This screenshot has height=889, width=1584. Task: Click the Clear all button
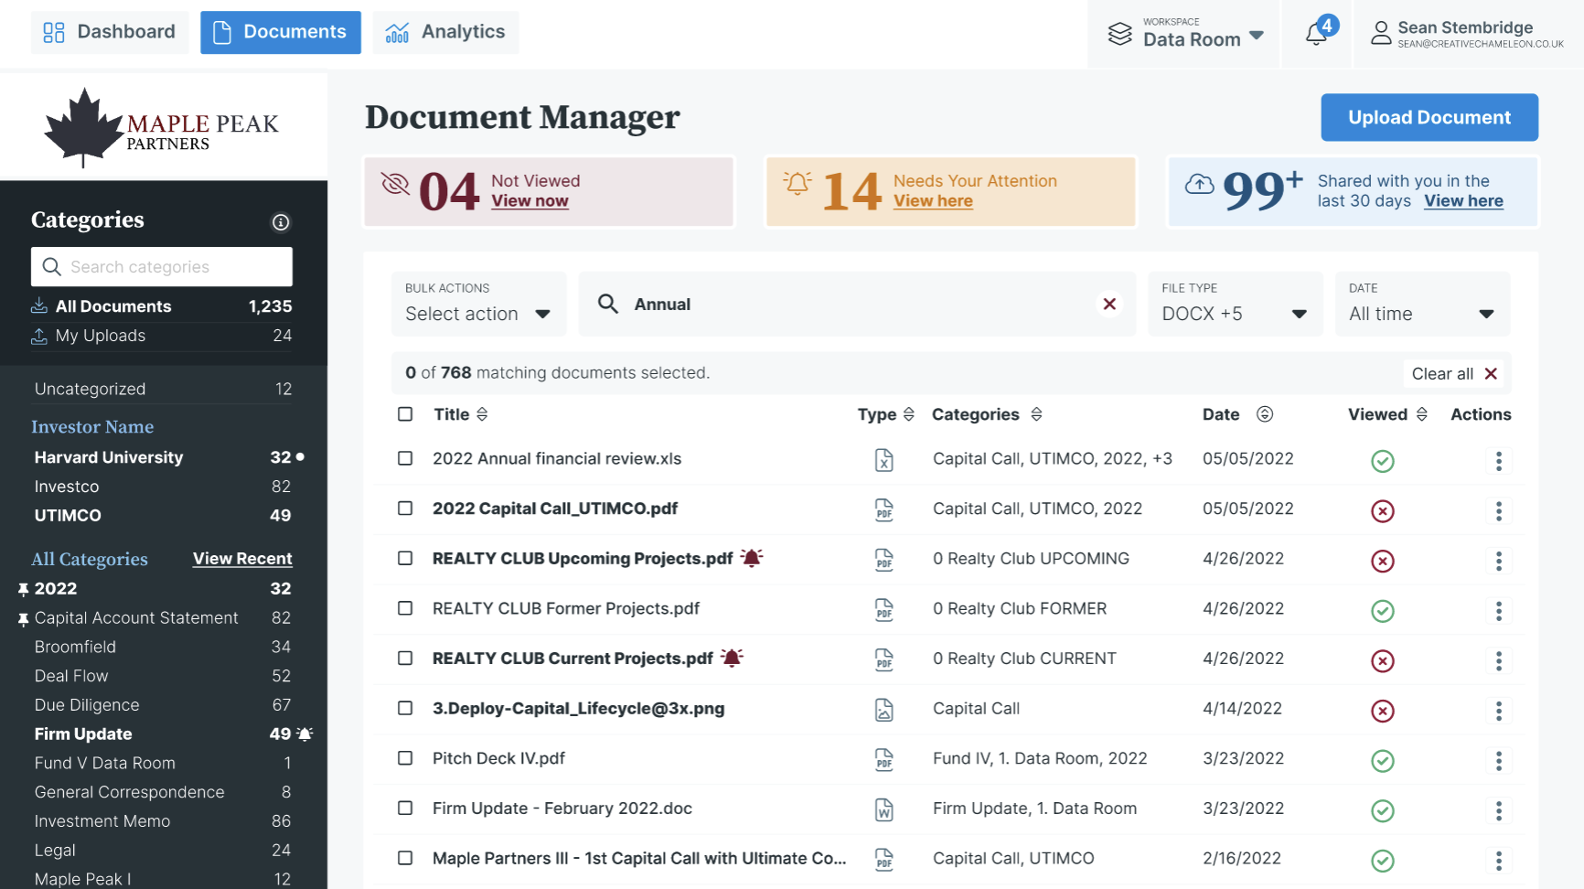pos(1454,373)
